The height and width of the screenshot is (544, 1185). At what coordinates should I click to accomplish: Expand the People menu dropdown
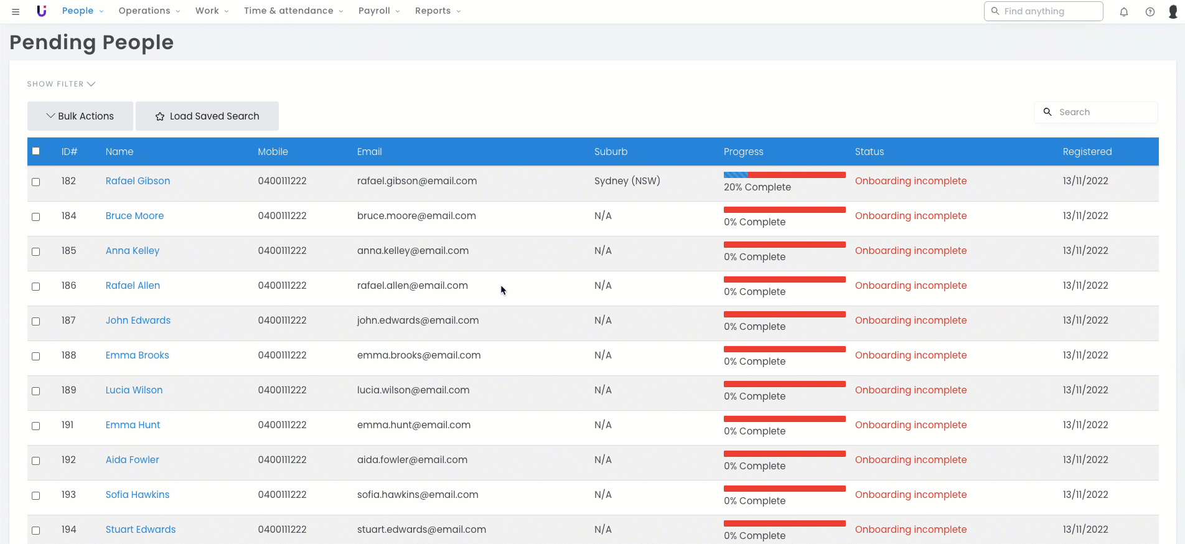click(x=83, y=11)
